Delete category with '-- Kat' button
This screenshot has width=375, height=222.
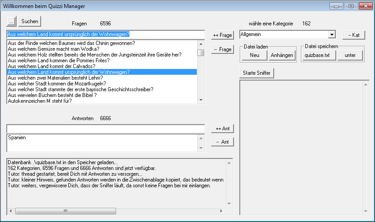[x=354, y=35]
